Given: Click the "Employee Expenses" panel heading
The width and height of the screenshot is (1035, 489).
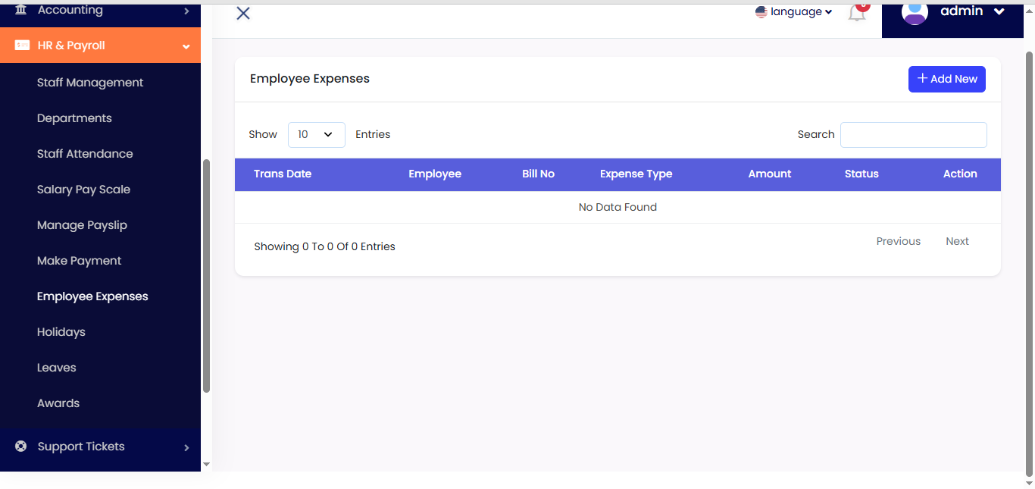Looking at the screenshot, I should point(310,79).
